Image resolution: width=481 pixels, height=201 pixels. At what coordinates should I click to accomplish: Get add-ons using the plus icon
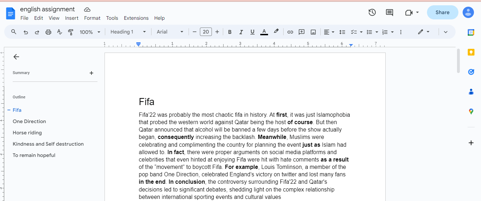[x=471, y=143]
